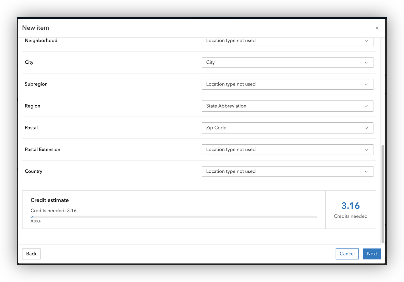The width and height of the screenshot is (404, 282).
Task: Expand the Postal Extension dropdown
Action: tap(287, 150)
